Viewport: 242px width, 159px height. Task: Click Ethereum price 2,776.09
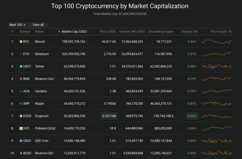110,54
